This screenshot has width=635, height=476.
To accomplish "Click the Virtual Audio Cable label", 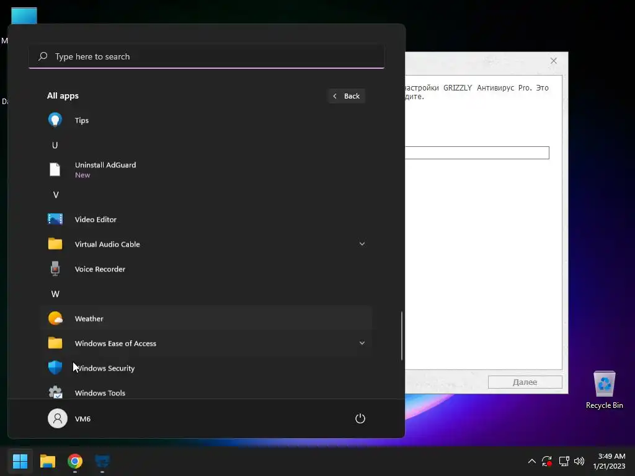I will coord(107,244).
